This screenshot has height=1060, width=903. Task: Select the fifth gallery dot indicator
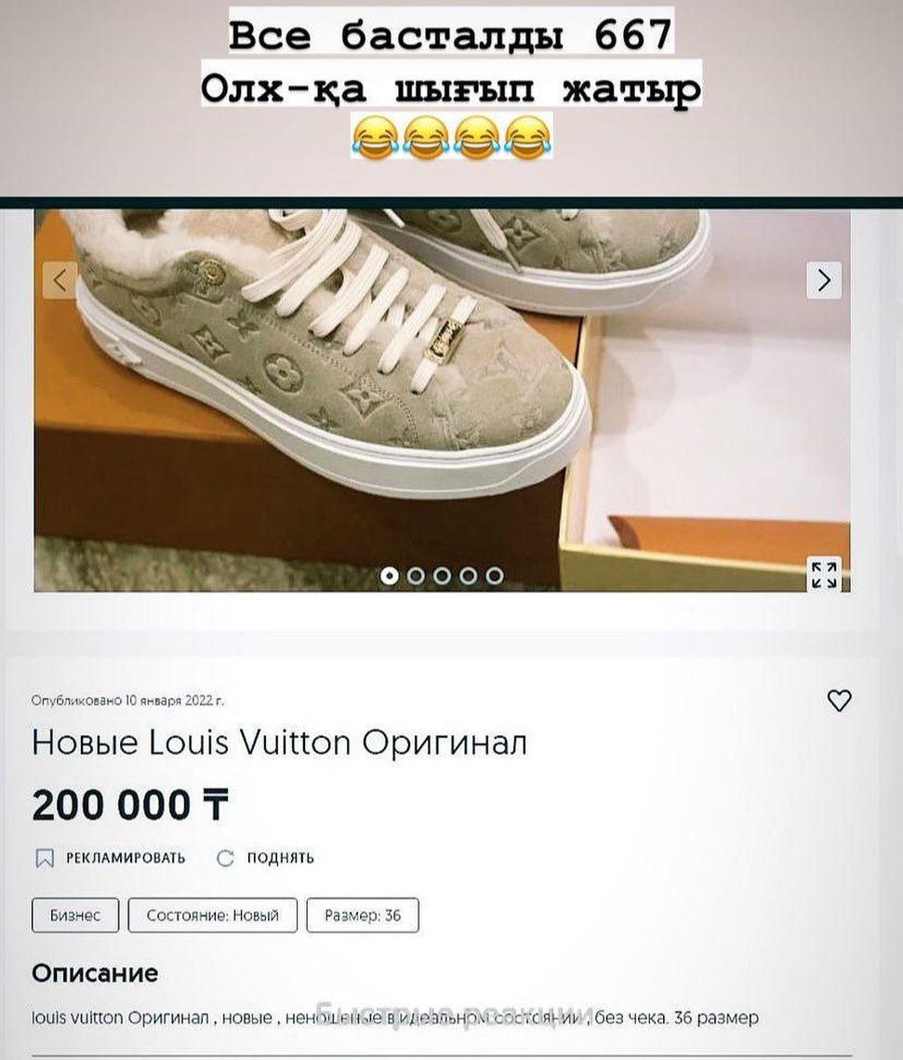(x=495, y=575)
